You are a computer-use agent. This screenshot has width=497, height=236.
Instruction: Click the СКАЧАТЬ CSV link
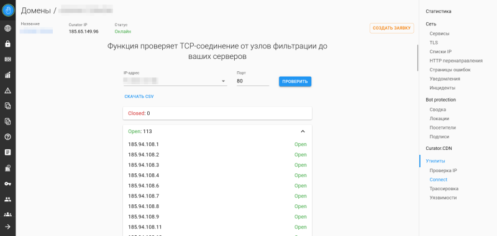click(x=139, y=97)
